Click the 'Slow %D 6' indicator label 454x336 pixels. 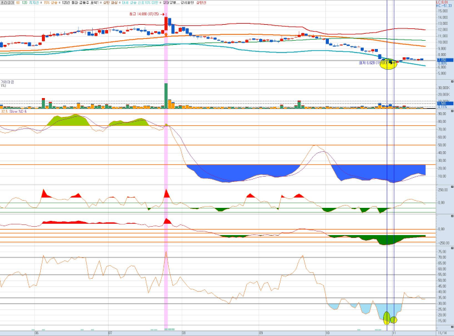point(18,112)
